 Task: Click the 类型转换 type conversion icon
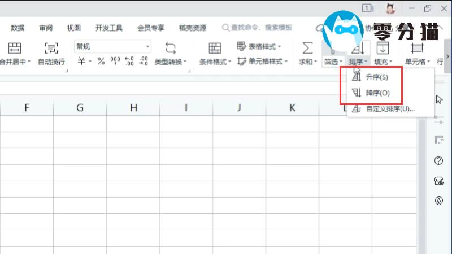click(170, 48)
